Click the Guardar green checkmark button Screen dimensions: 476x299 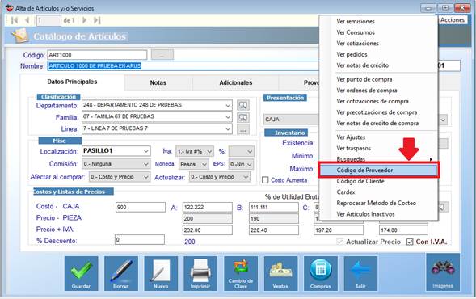81,273
